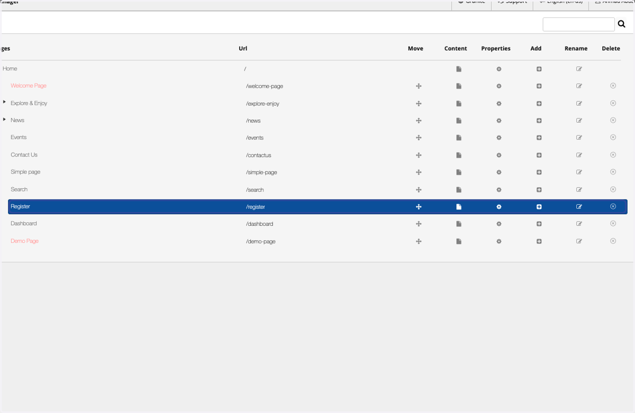Image resolution: width=635 pixels, height=413 pixels.
Task: Delete the Welcome Page
Action: coord(613,86)
